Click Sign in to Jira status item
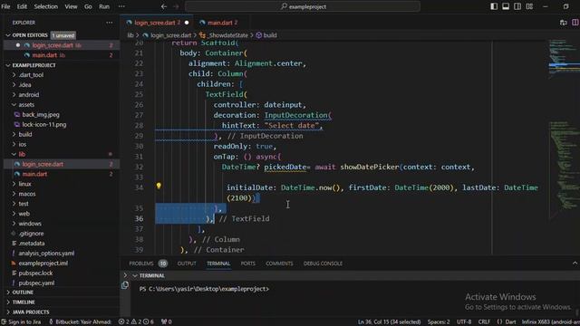The image size is (580, 326). pos(21,322)
